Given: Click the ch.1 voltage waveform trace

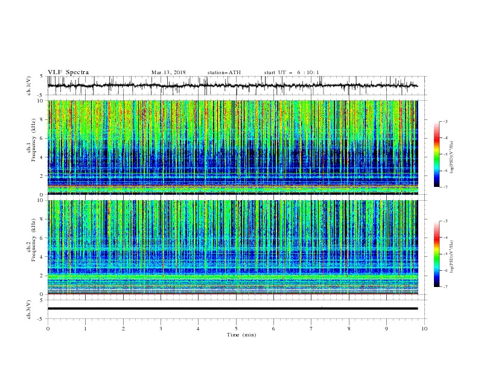Looking at the screenshot, I should tap(233, 86).
